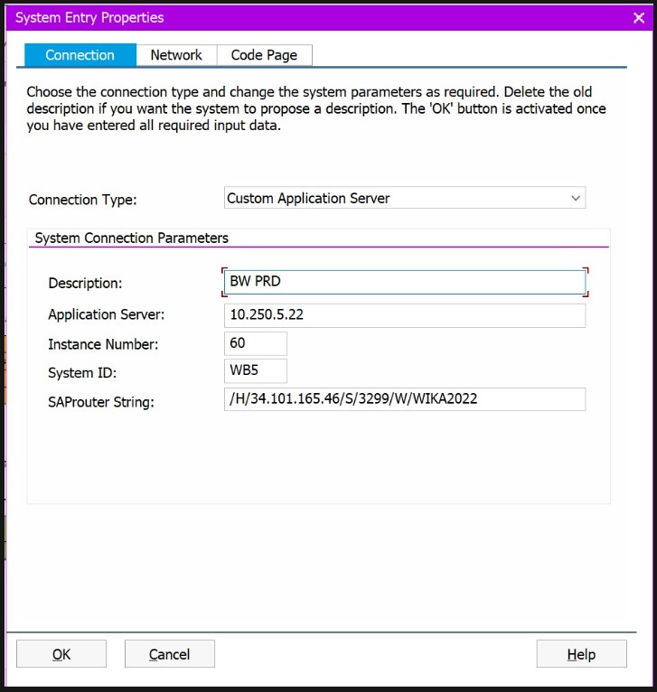Click inside the System ID field
Image resolution: width=657 pixels, height=692 pixels.
255,371
